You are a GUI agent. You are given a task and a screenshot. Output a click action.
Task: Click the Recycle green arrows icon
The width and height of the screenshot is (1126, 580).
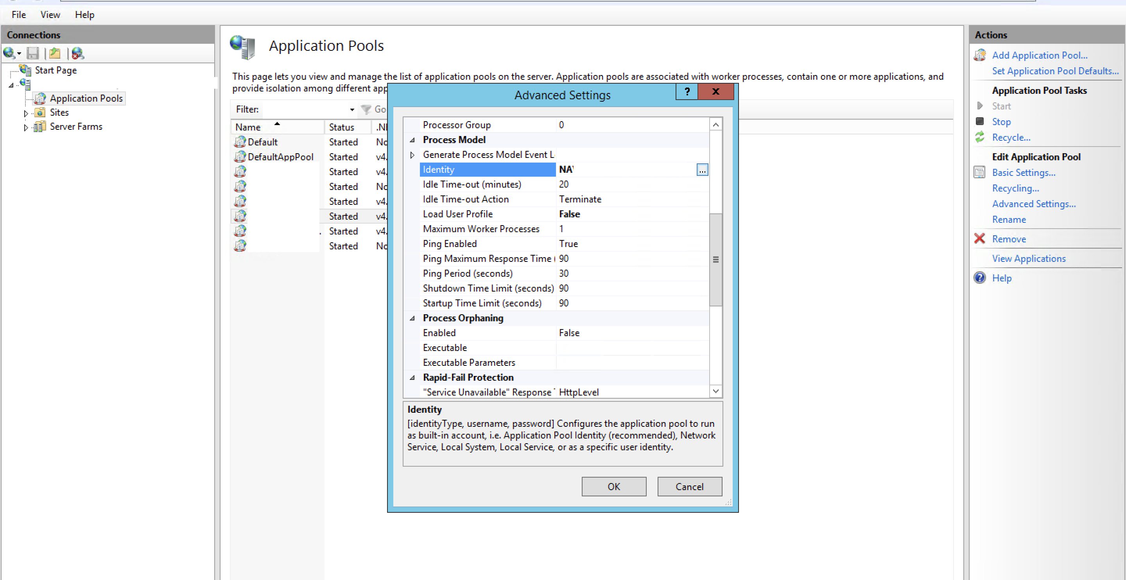pos(980,137)
